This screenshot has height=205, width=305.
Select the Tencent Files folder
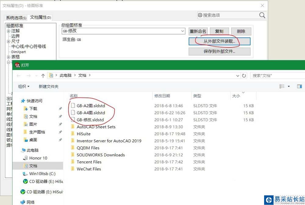(x=89, y=162)
